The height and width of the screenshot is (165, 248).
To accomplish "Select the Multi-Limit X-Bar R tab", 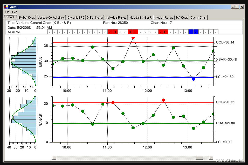I will [x=140, y=17].
